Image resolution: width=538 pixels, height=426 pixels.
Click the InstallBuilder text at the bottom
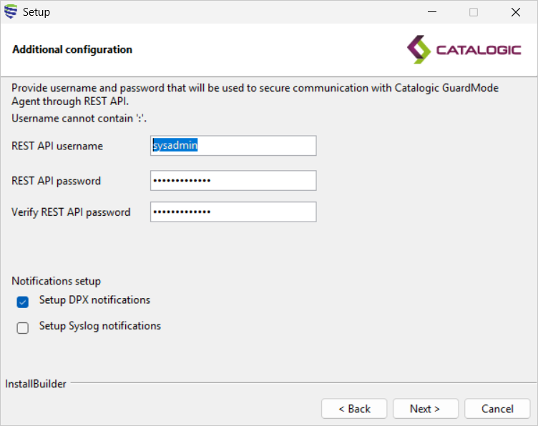[36, 384]
